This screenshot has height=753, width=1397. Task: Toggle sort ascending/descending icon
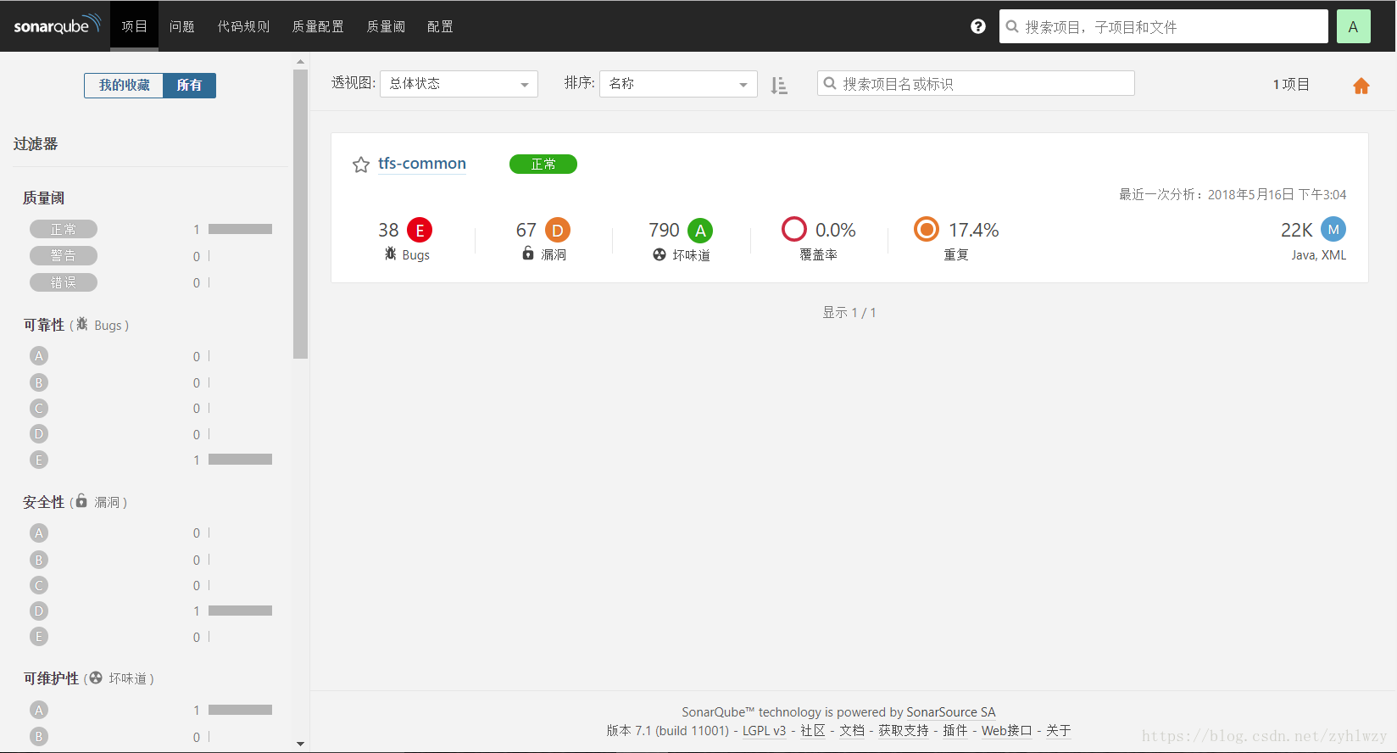pos(779,86)
